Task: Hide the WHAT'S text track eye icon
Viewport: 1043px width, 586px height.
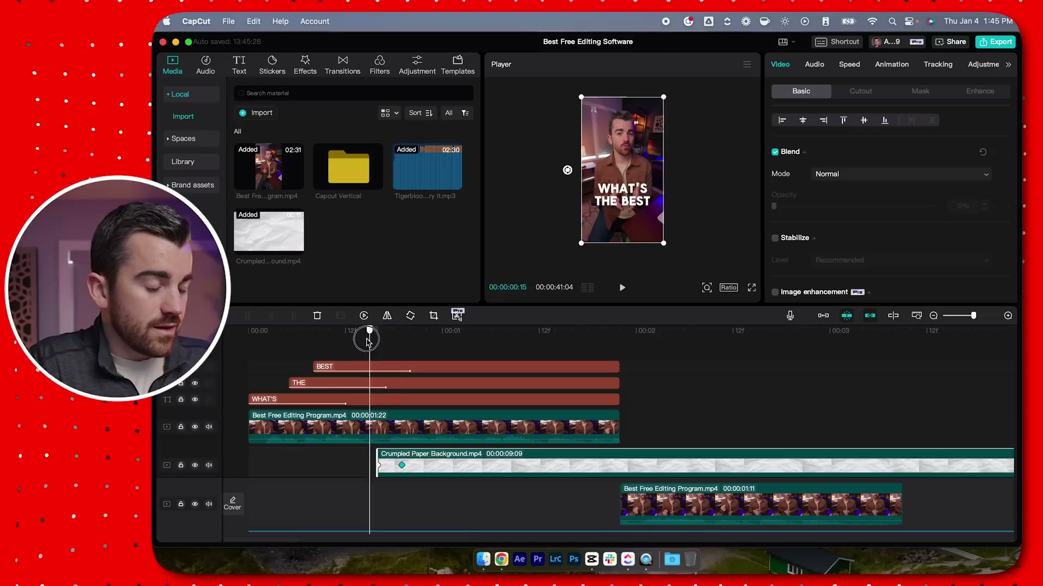Action: click(x=195, y=399)
